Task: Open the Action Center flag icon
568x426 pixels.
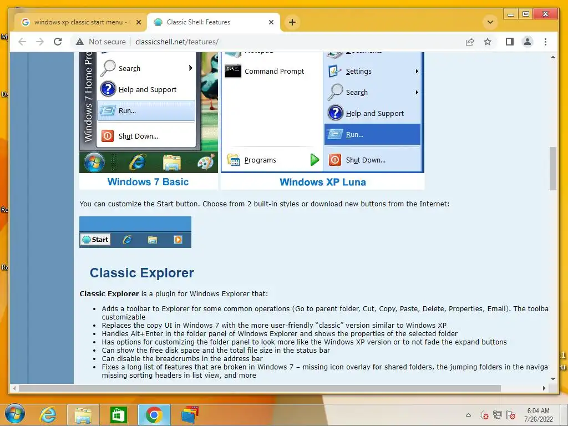Action: pos(511,415)
